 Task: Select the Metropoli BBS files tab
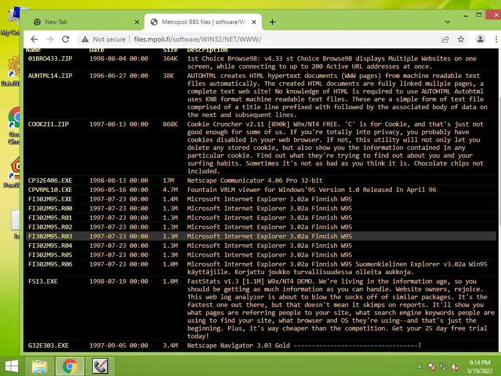203,22
